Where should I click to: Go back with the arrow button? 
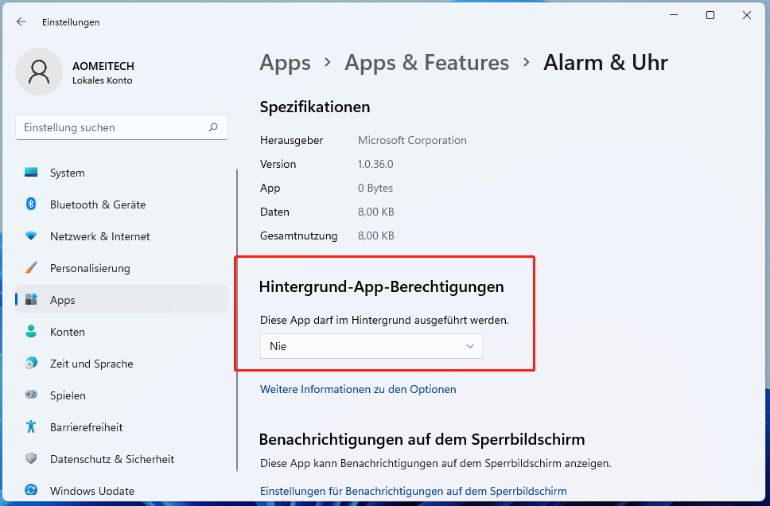pos(21,22)
